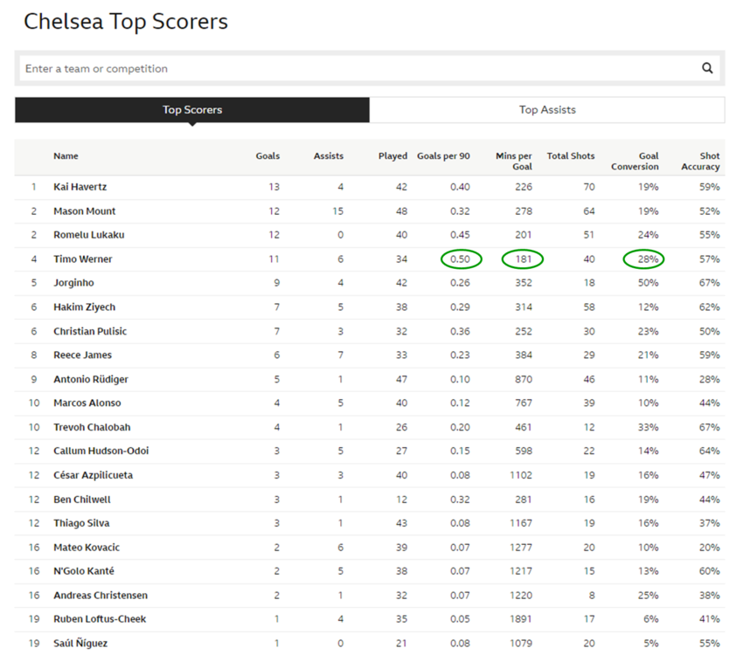Click Trevoh Chalobah's 461 mins per goal
The width and height of the screenshot is (729, 655).
524,427
